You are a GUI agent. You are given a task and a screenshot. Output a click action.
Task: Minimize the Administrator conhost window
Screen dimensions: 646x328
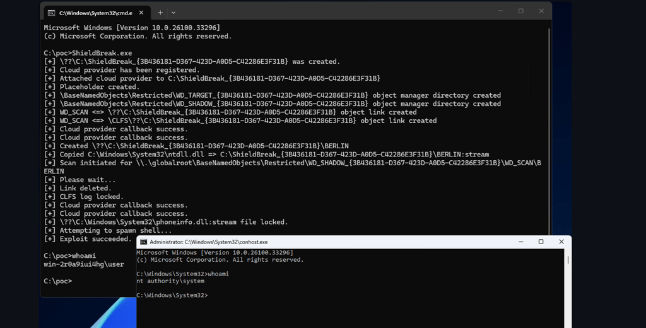tap(520, 242)
